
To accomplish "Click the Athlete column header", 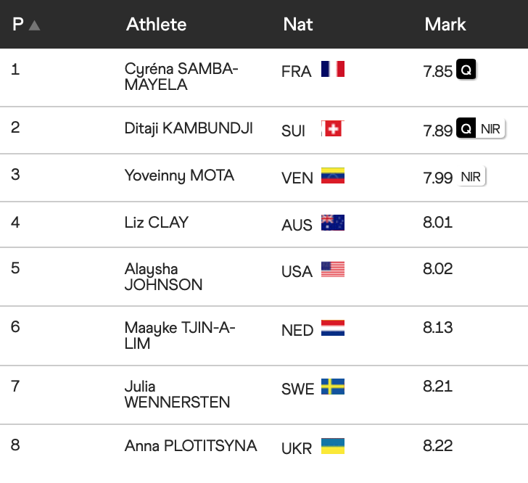I will click(x=156, y=24).
